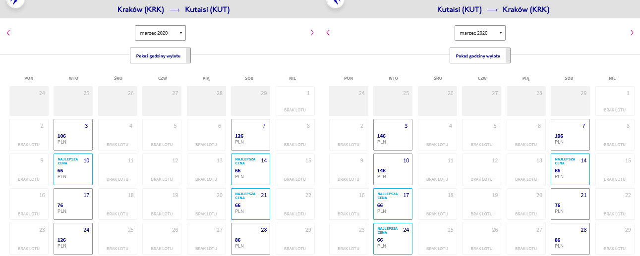
Task: Choose March 17 outbound flight for 76 PLN
Action: tap(73, 204)
